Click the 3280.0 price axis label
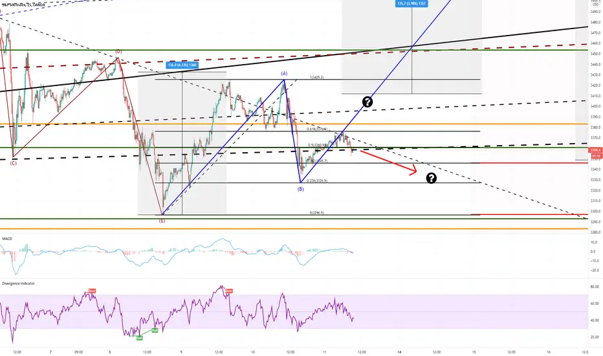The image size is (603, 356). coord(595,232)
